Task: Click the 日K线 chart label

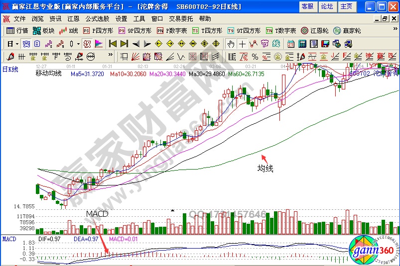Action: coord(10,70)
